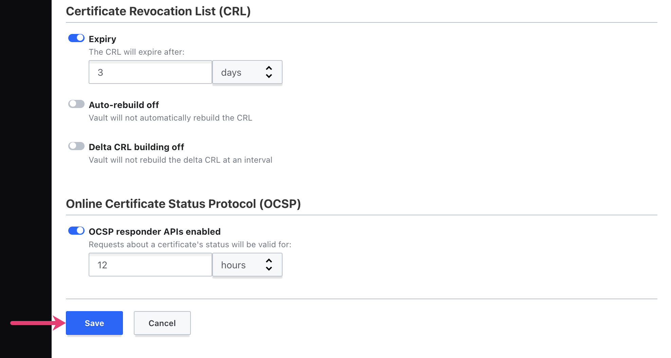Viewport: 671px width, 358px height.
Task: Click the down arrow on the days selector
Action: (x=268, y=76)
